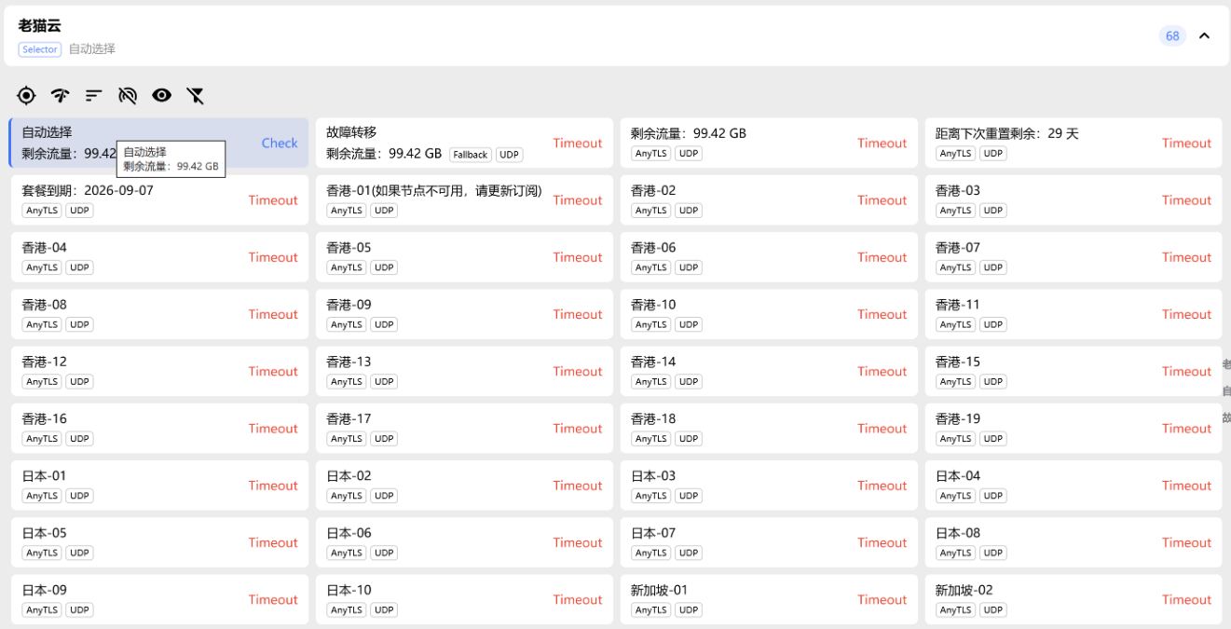
Task: Activate the 香港-13 node
Action: 464,371
